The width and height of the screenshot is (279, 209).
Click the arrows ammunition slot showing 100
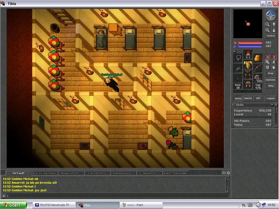258,78
